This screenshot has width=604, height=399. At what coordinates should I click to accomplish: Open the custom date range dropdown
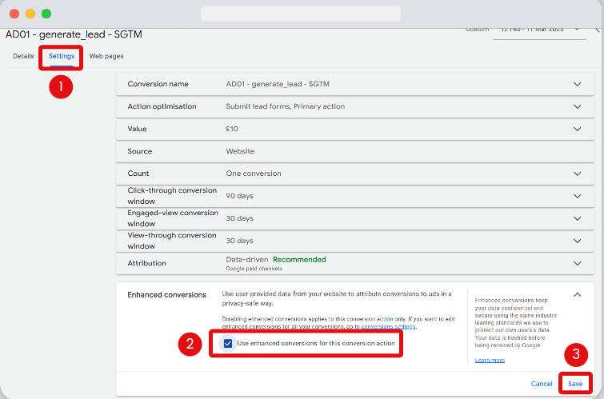(539, 30)
